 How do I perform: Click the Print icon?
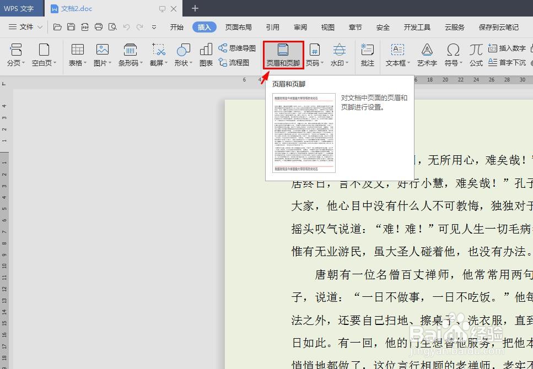(x=99, y=27)
